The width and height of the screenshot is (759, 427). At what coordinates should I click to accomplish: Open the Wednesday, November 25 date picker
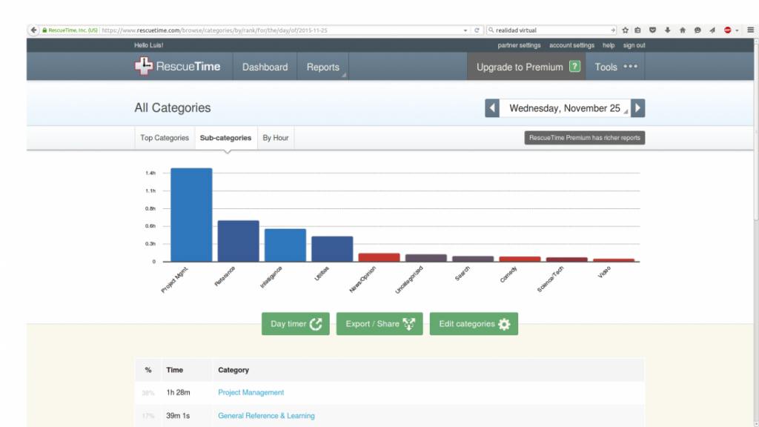click(x=565, y=108)
